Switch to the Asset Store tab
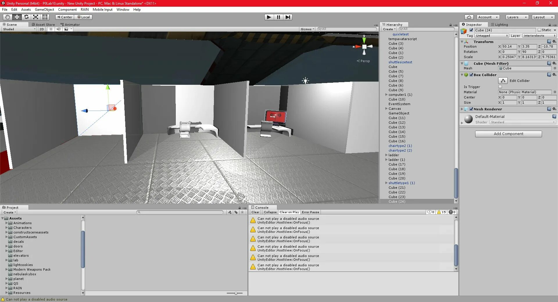 tap(43, 25)
